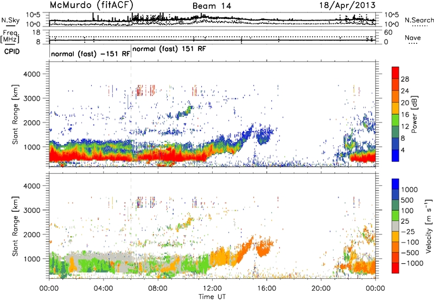Click the '12:00' time tick label
Screen dimensions: 434x300
click(212, 289)
